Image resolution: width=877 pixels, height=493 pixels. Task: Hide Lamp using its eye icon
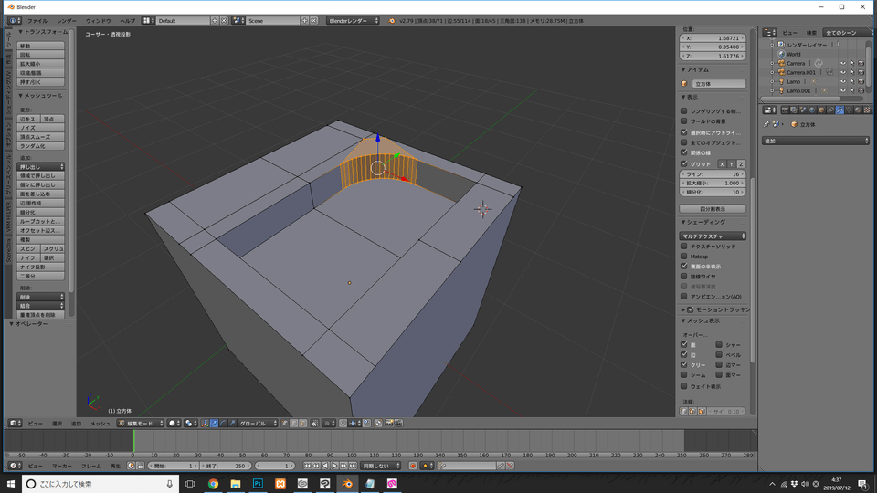point(842,81)
